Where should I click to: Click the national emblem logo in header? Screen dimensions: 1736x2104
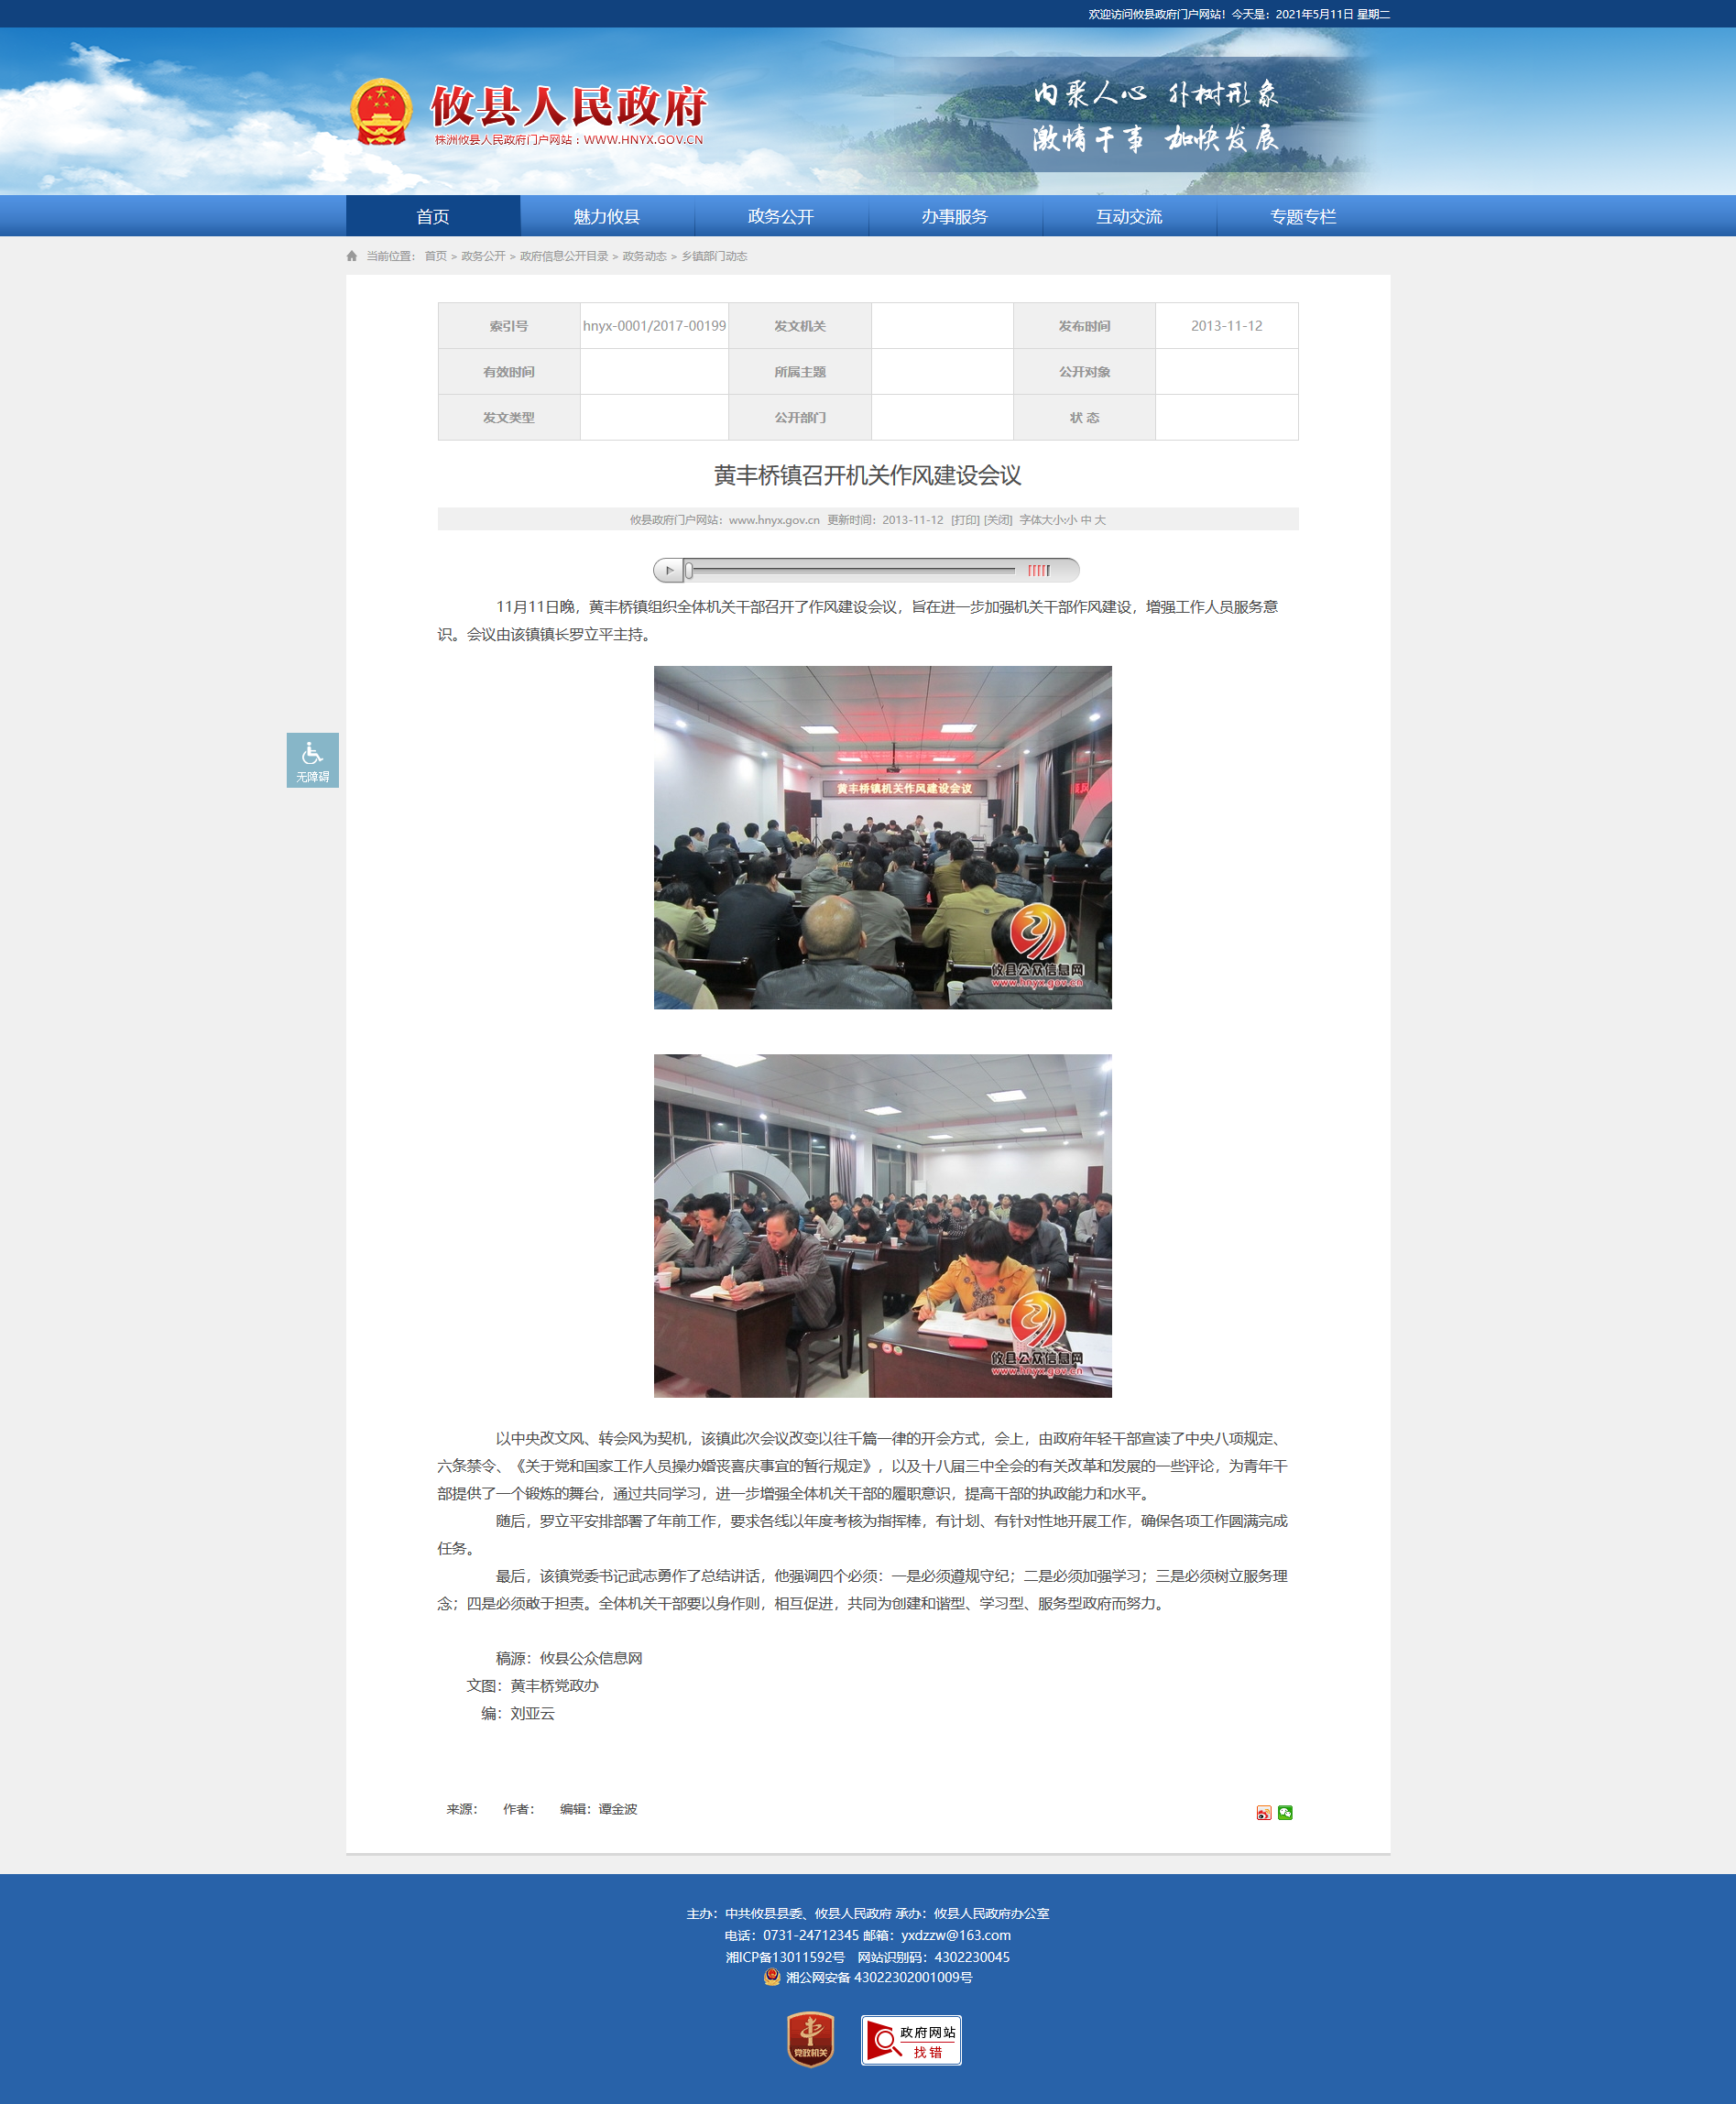(381, 112)
